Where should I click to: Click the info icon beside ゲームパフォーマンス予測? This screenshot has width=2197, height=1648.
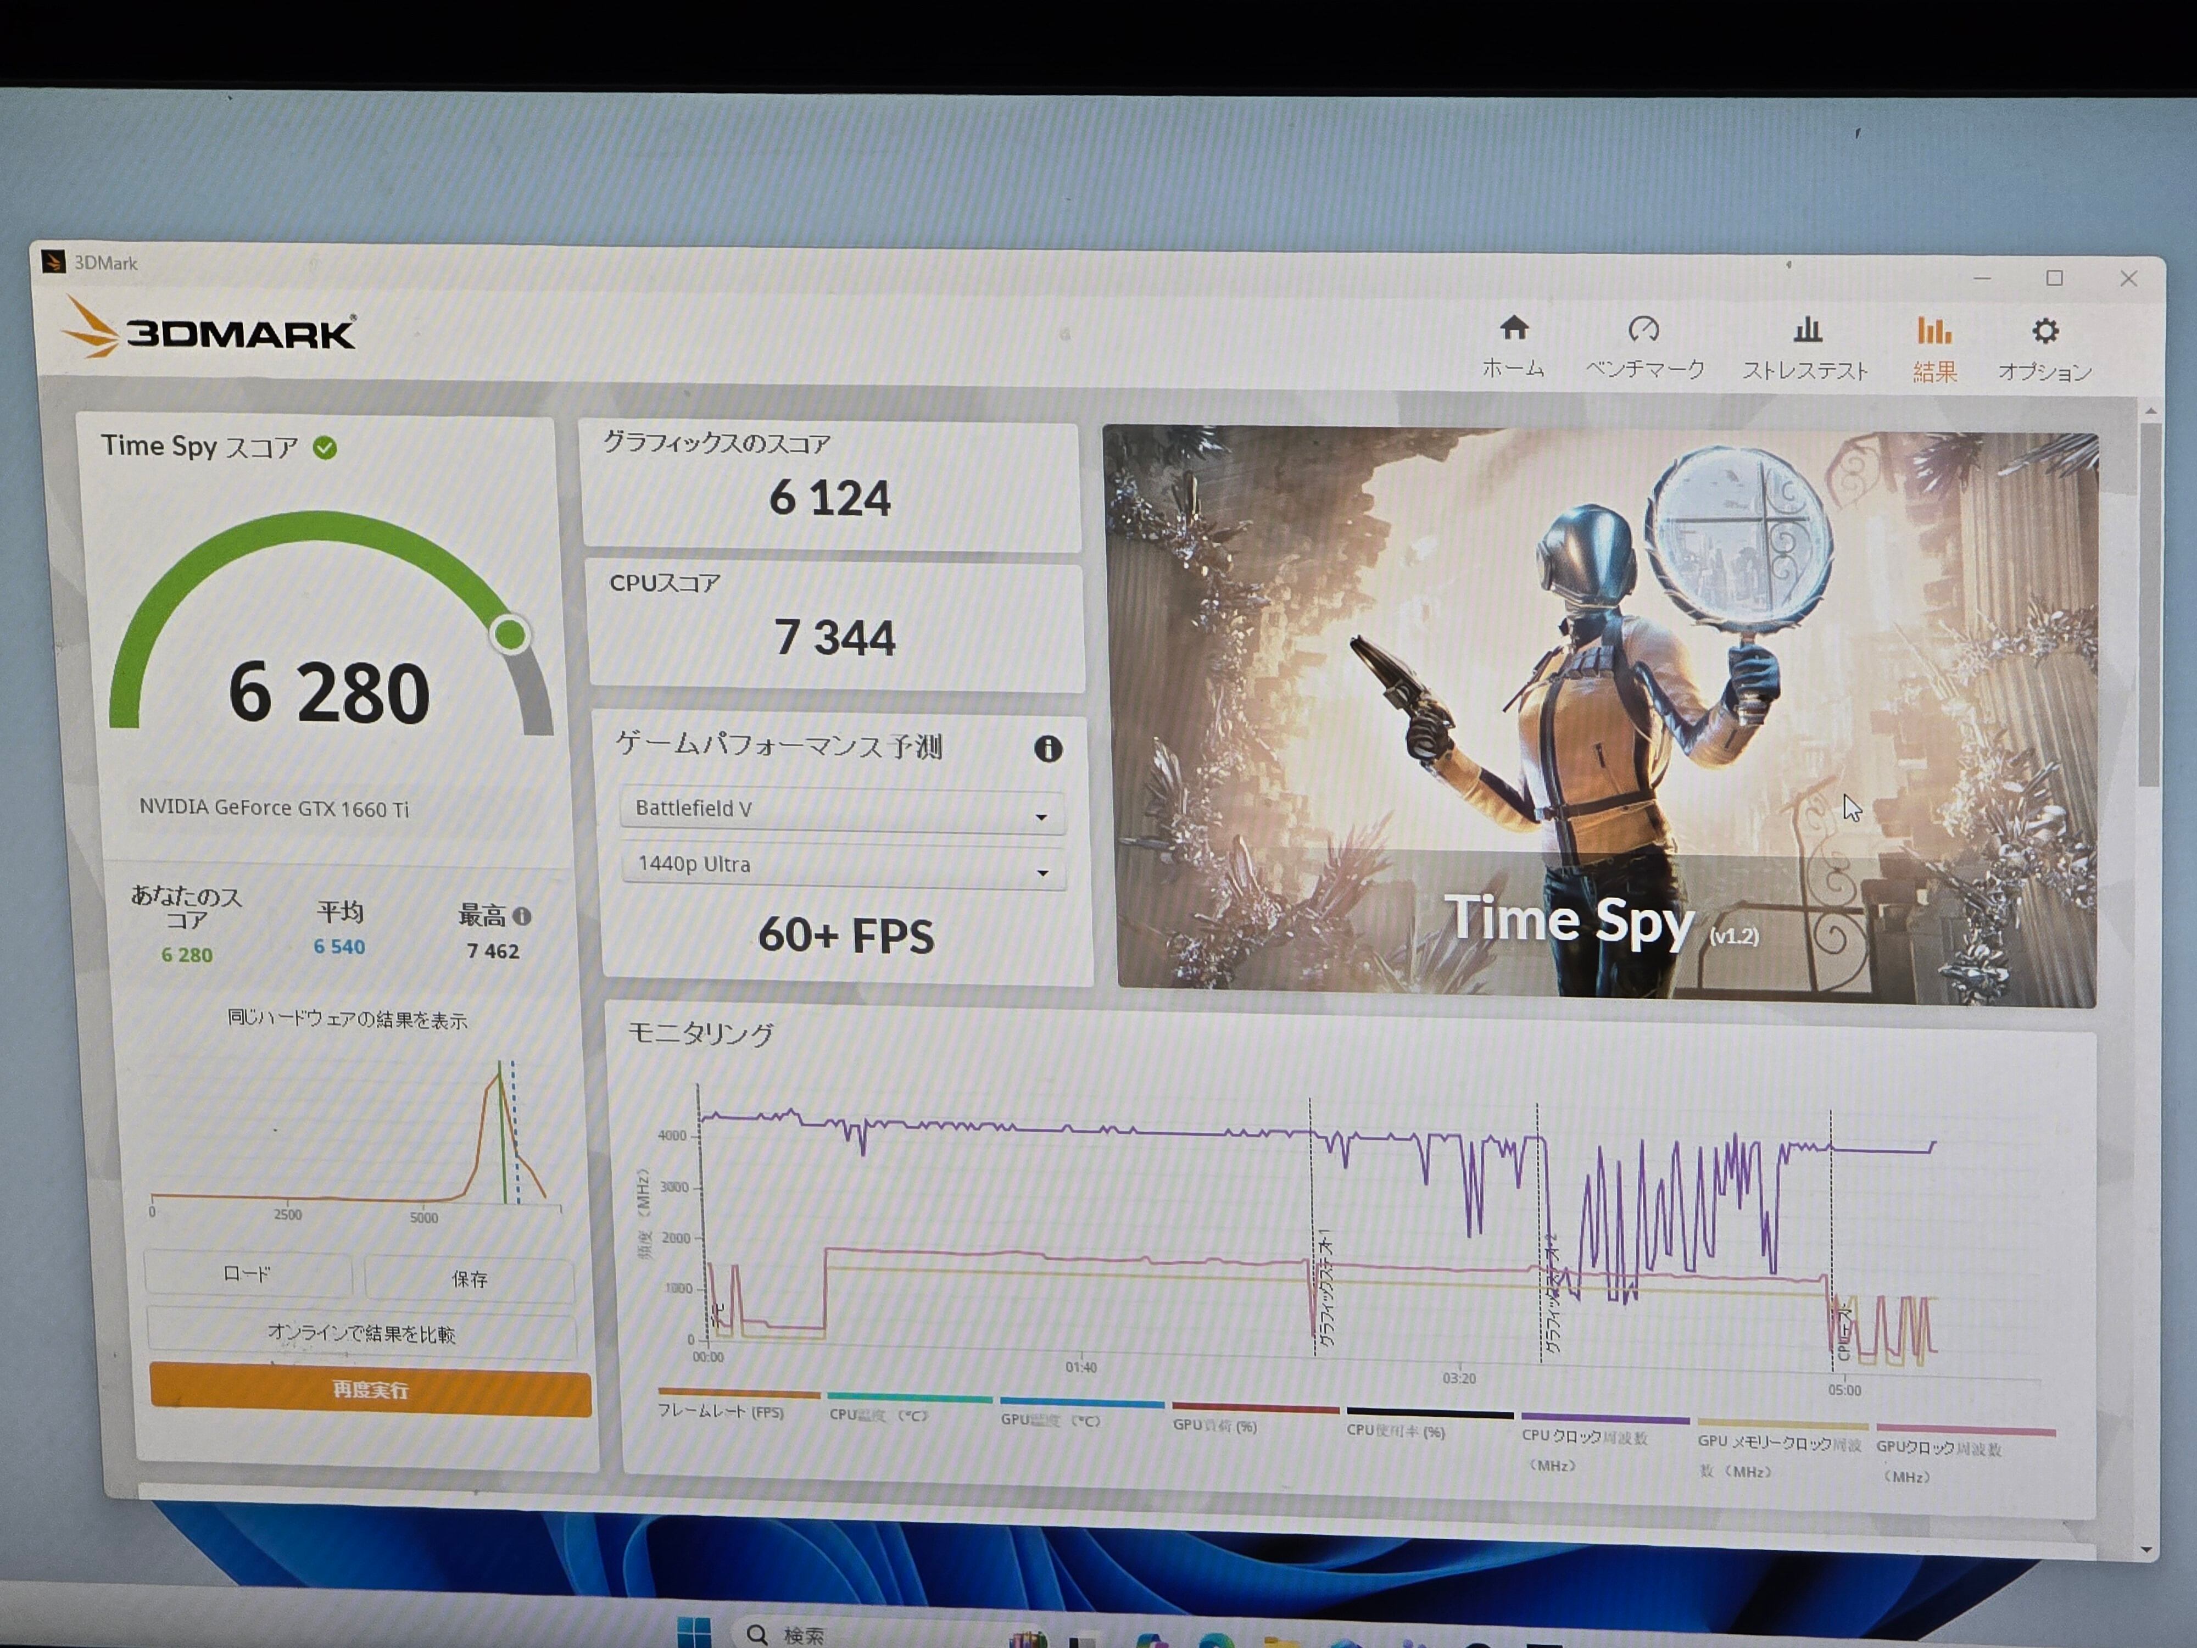[1048, 749]
